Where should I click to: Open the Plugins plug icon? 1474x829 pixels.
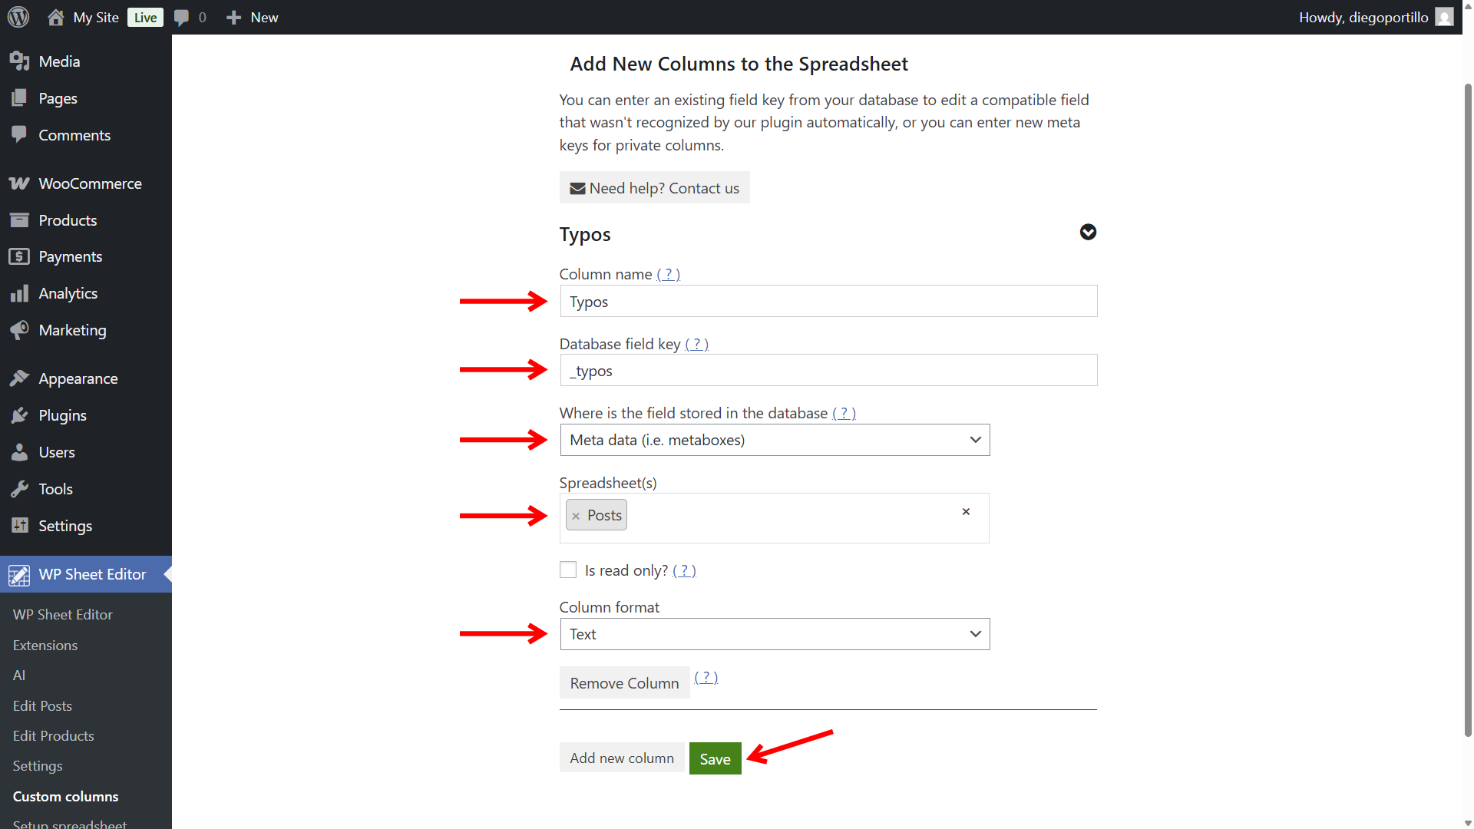[19, 415]
